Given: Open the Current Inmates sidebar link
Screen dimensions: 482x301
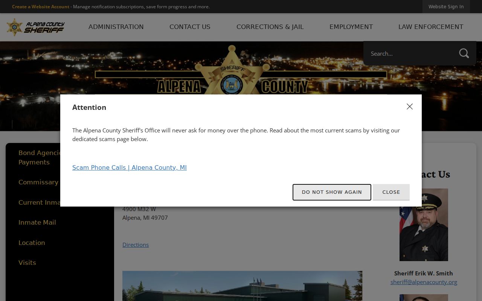Looking at the screenshot, I should [x=40, y=202].
